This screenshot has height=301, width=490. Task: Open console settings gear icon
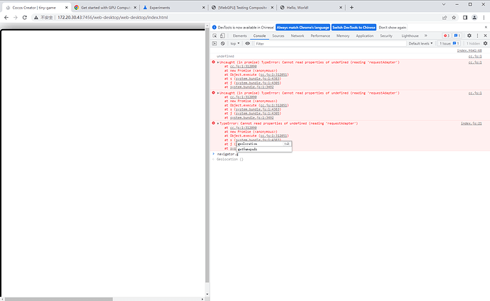[x=485, y=43]
